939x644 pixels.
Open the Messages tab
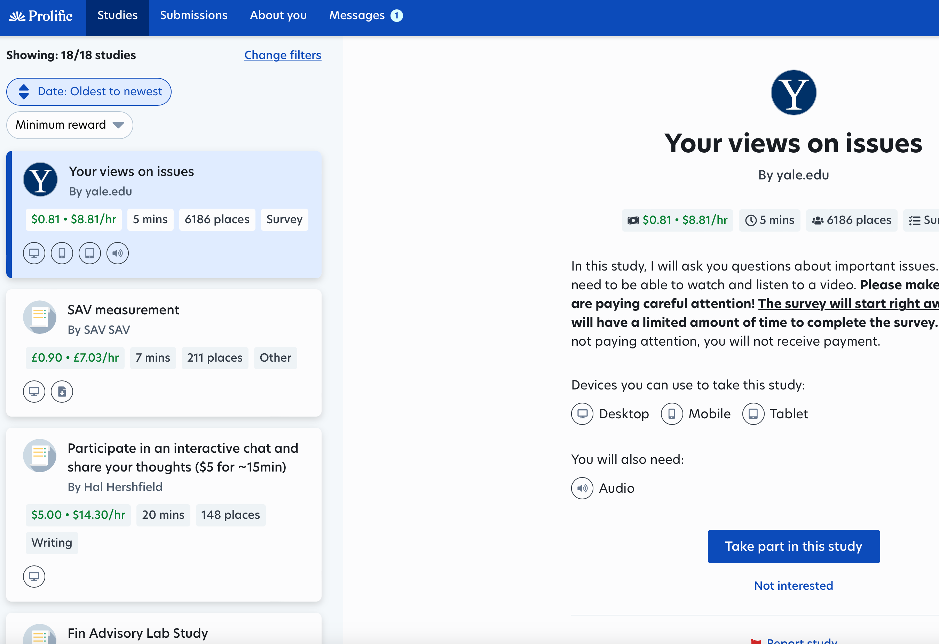356,15
